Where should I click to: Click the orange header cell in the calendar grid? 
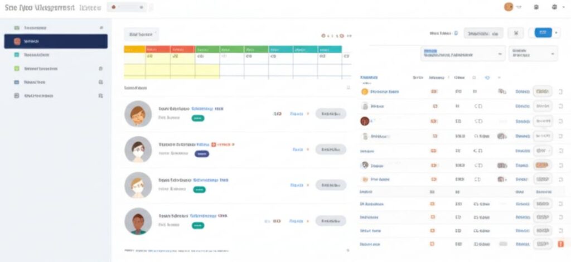(x=182, y=49)
